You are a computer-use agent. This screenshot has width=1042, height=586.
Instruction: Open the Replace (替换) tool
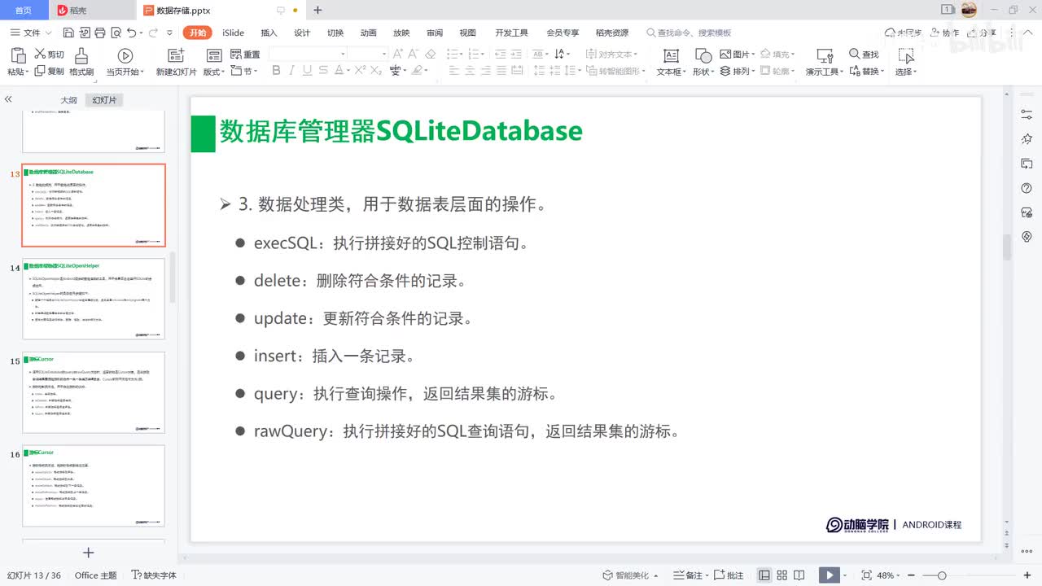tap(866, 71)
